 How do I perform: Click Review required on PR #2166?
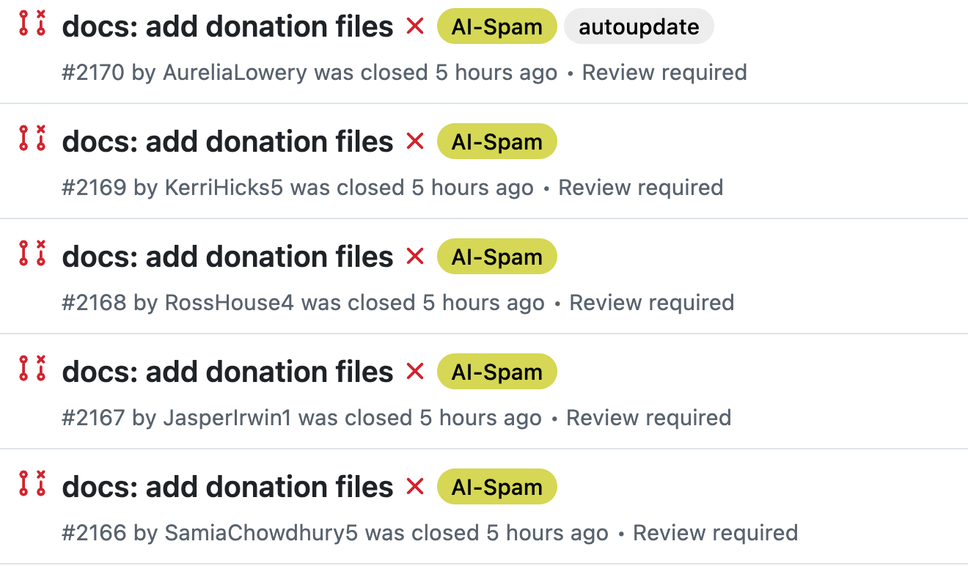coord(715,533)
